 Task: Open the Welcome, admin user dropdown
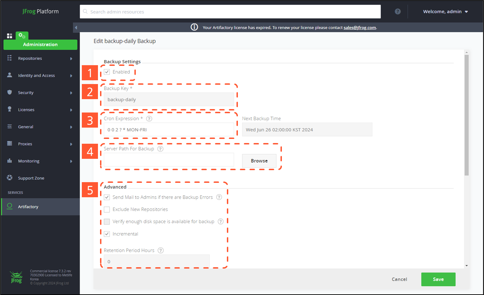pos(445,12)
